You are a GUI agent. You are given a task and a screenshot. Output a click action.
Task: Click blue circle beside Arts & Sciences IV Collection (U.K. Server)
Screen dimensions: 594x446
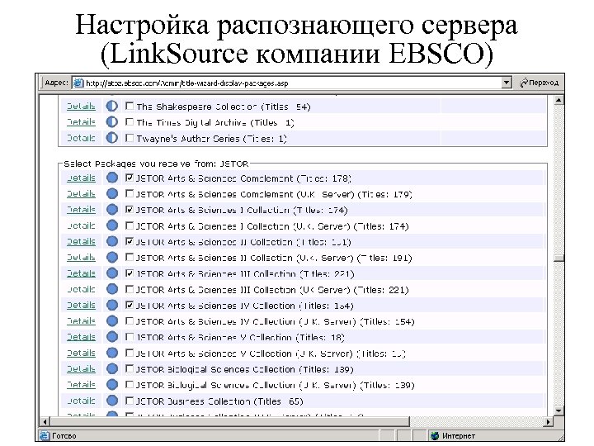coord(111,320)
